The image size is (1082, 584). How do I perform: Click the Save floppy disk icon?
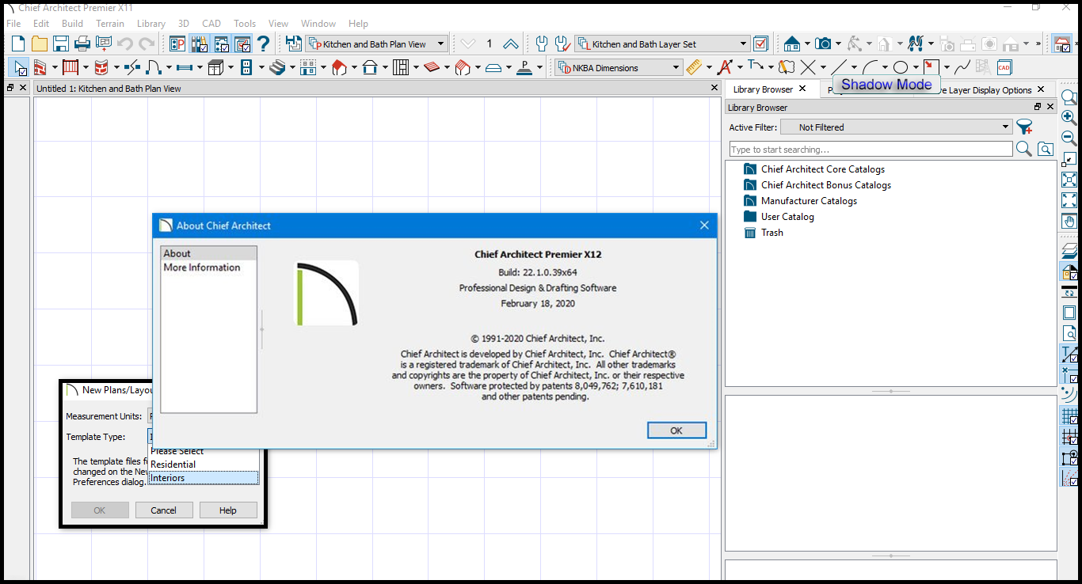pos(60,44)
